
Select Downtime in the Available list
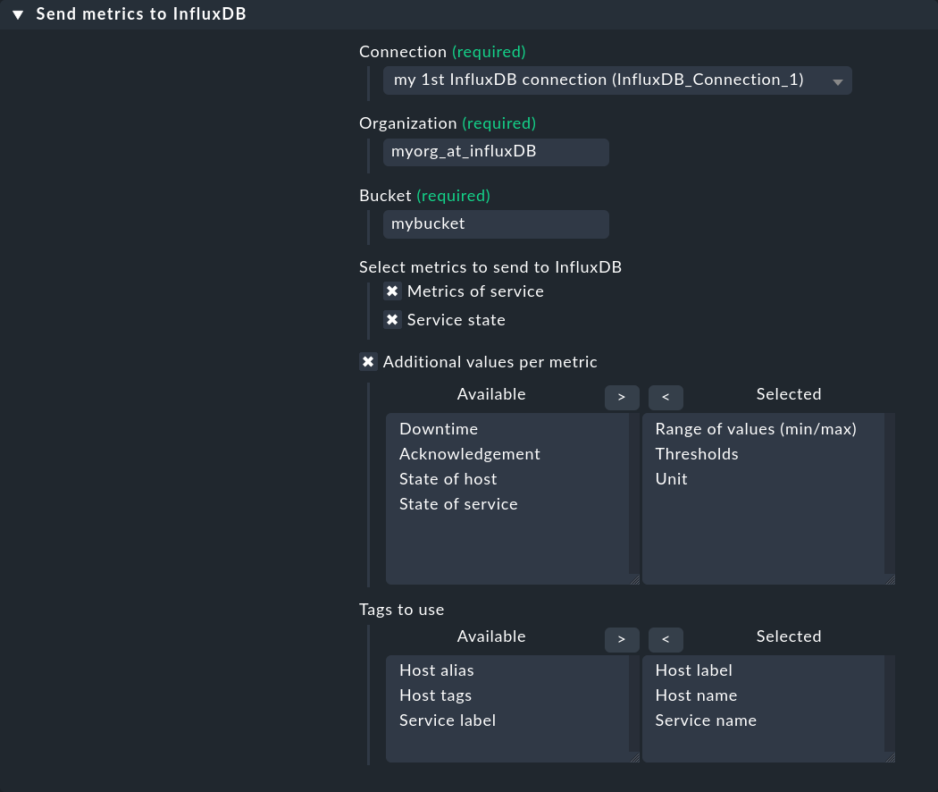point(439,429)
